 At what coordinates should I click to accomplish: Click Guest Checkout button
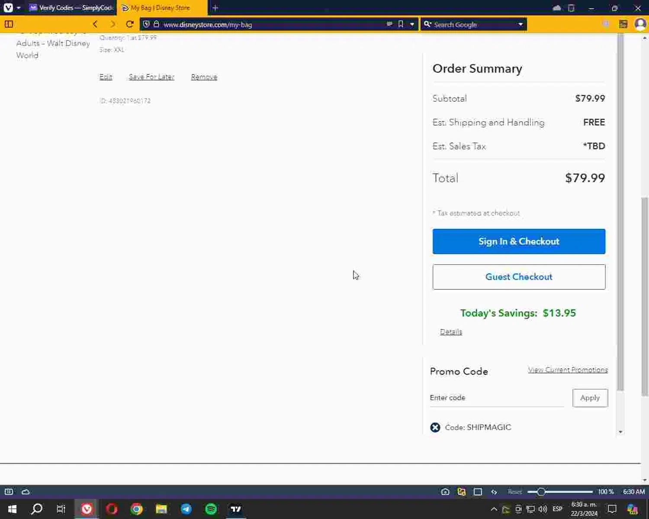(519, 277)
